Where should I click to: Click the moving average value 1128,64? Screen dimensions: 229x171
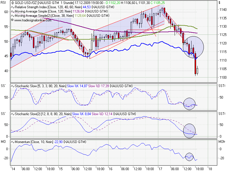pyautogui.click(x=80, y=16)
